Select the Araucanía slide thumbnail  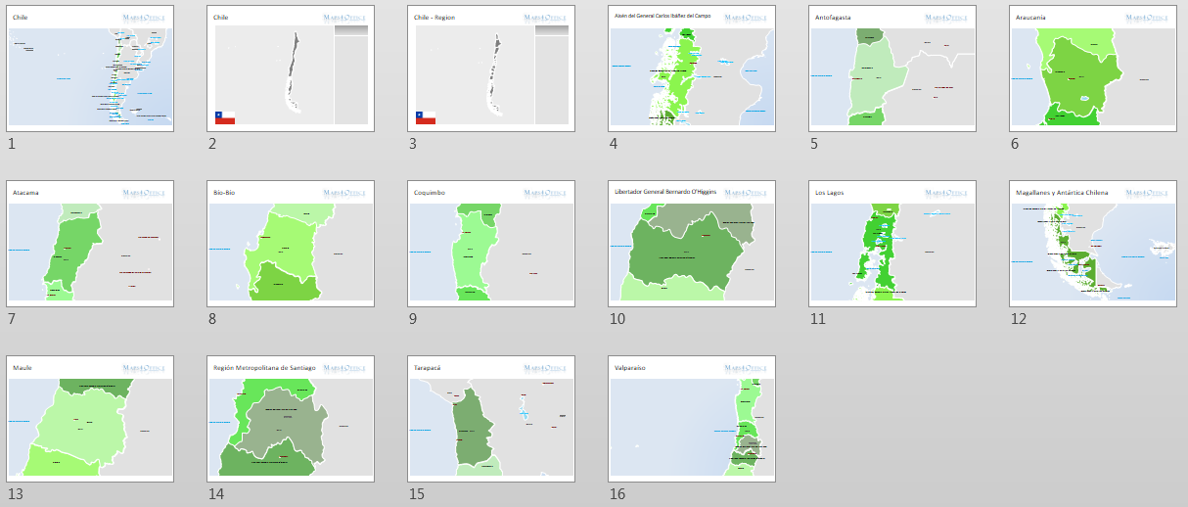click(1093, 69)
